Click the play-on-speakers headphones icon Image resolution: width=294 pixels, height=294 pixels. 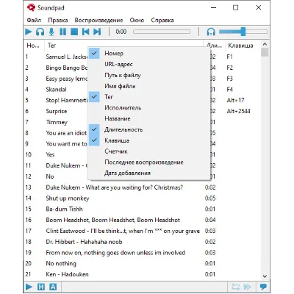[40, 32]
